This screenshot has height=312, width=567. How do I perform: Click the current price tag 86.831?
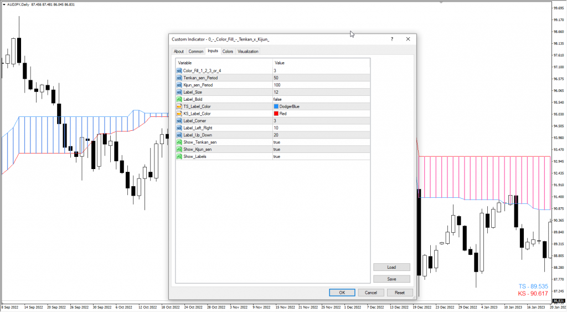coord(559,301)
